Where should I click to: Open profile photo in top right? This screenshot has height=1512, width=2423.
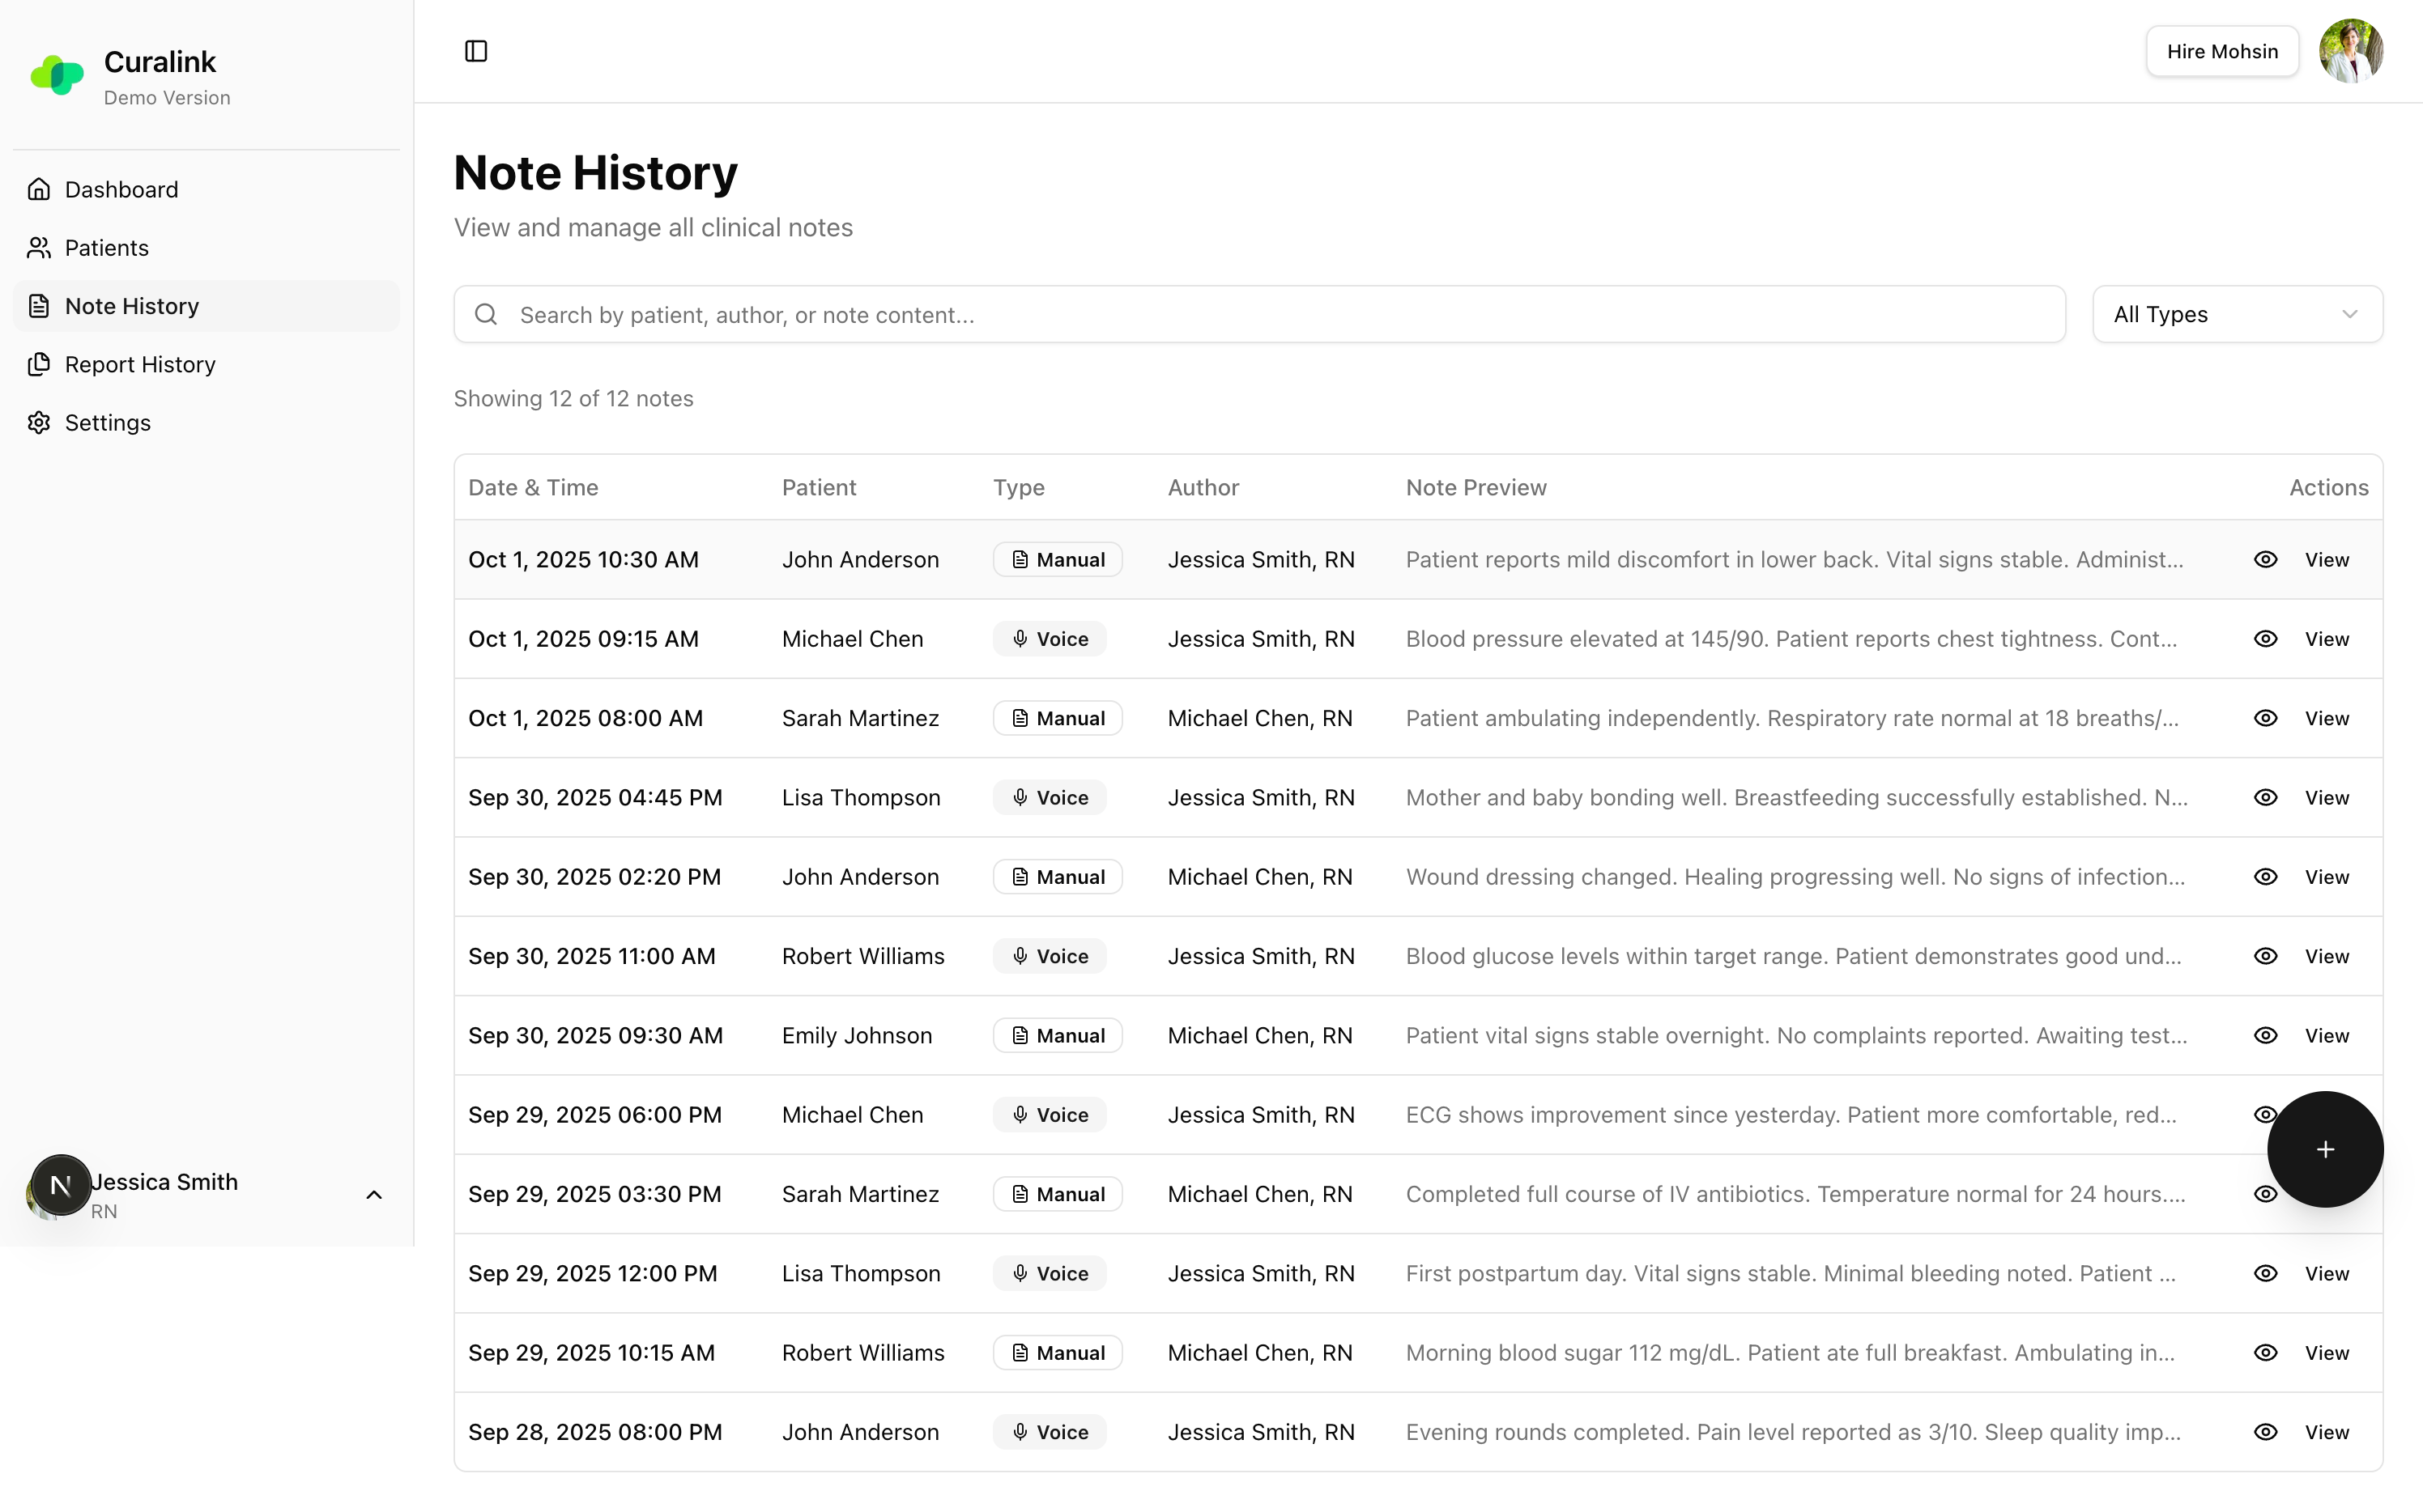[x=2350, y=51]
